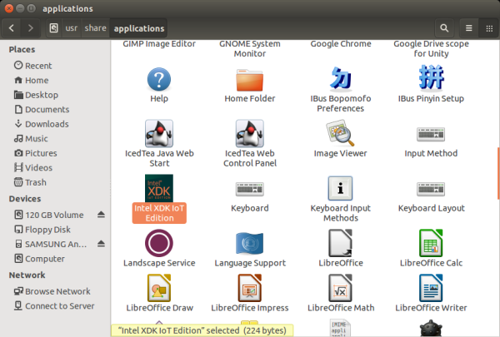The image size is (500, 337).
Task: Open Documents in sidebar
Action: (x=42, y=109)
